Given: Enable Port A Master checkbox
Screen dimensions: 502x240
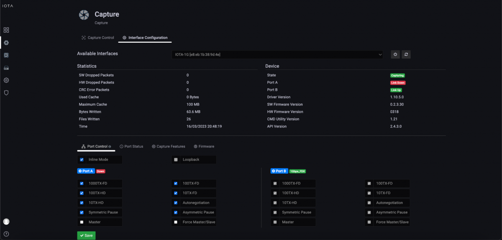Looking at the screenshot, I should point(82,222).
